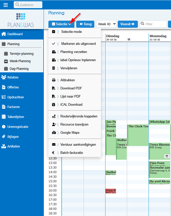Open Recreatie aan Dammerweg appointment
171x216 pixels.
pyautogui.click(x=160, y=172)
